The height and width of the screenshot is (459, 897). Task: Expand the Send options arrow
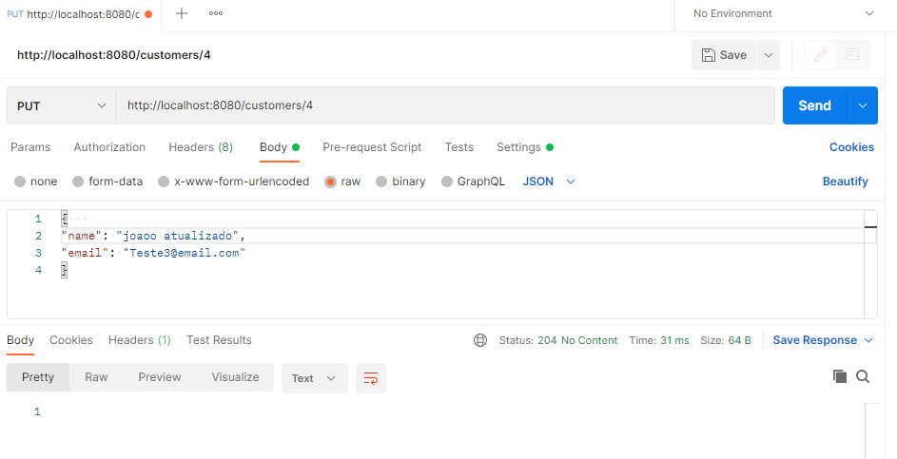[862, 105]
